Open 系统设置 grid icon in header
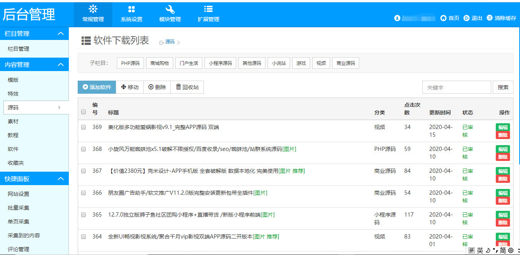The width and height of the screenshot is (520, 255). 132,10
